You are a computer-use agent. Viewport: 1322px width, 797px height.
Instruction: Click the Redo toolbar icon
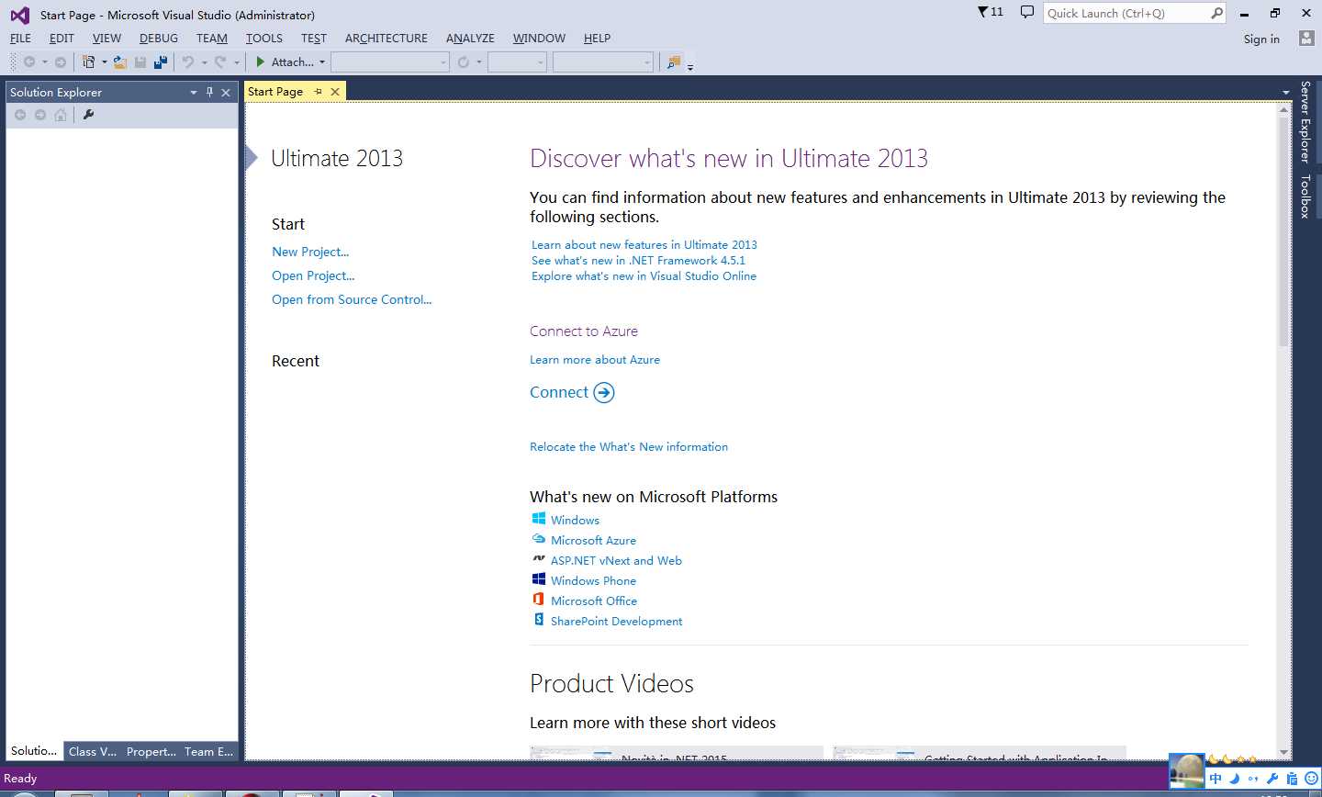coord(220,62)
